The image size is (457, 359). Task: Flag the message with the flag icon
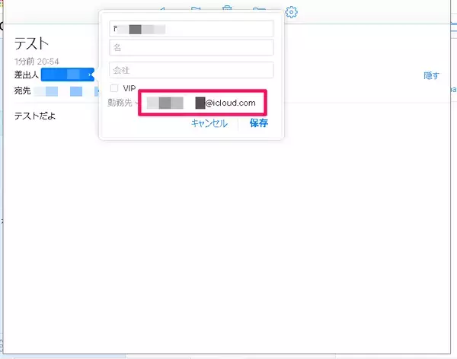click(x=196, y=10)
